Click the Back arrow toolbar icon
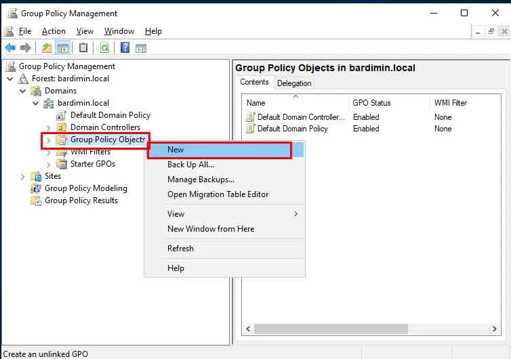Image resolution: width=511 pixels, height=359 pixels. pos(10,48)
